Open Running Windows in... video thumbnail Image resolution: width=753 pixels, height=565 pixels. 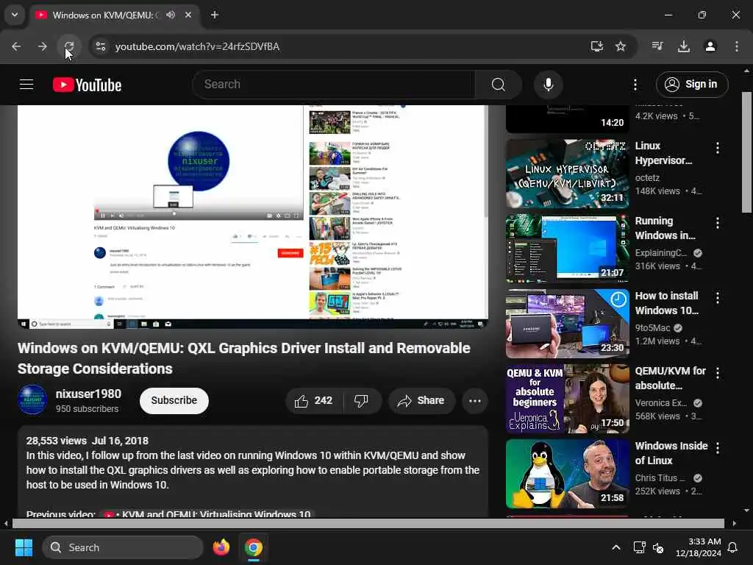click(567, 249)
